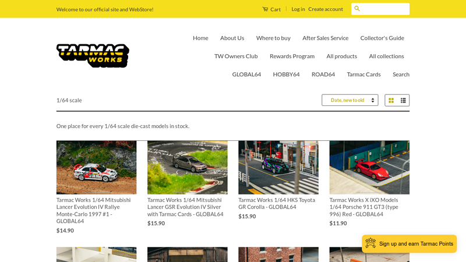Click the search magnifier icon
466x262 pixels.
pos(357,9)
